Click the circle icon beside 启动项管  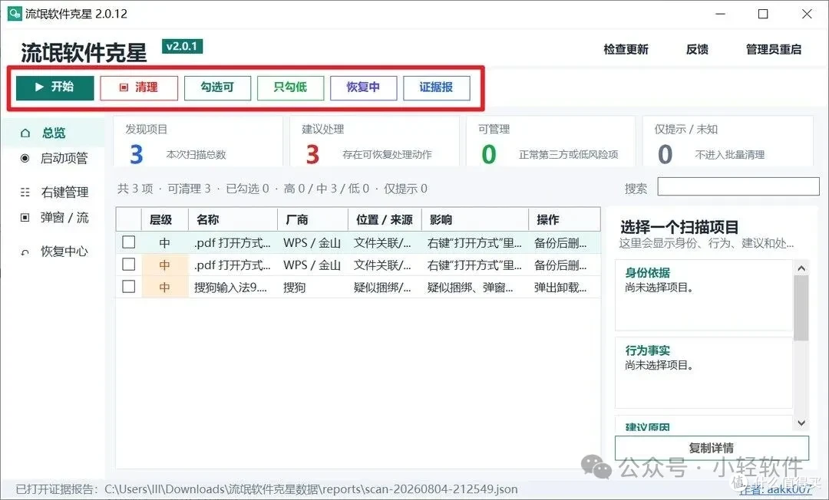(x=25, y=158)
